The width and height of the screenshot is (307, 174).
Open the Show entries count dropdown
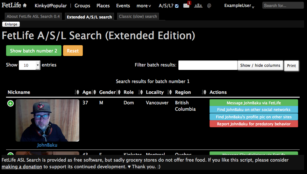click(x=30, y=65)
